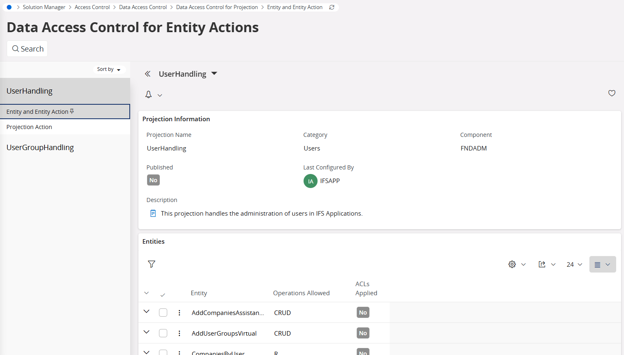Expand the AddCompaniesAssistant entity row

146,311
